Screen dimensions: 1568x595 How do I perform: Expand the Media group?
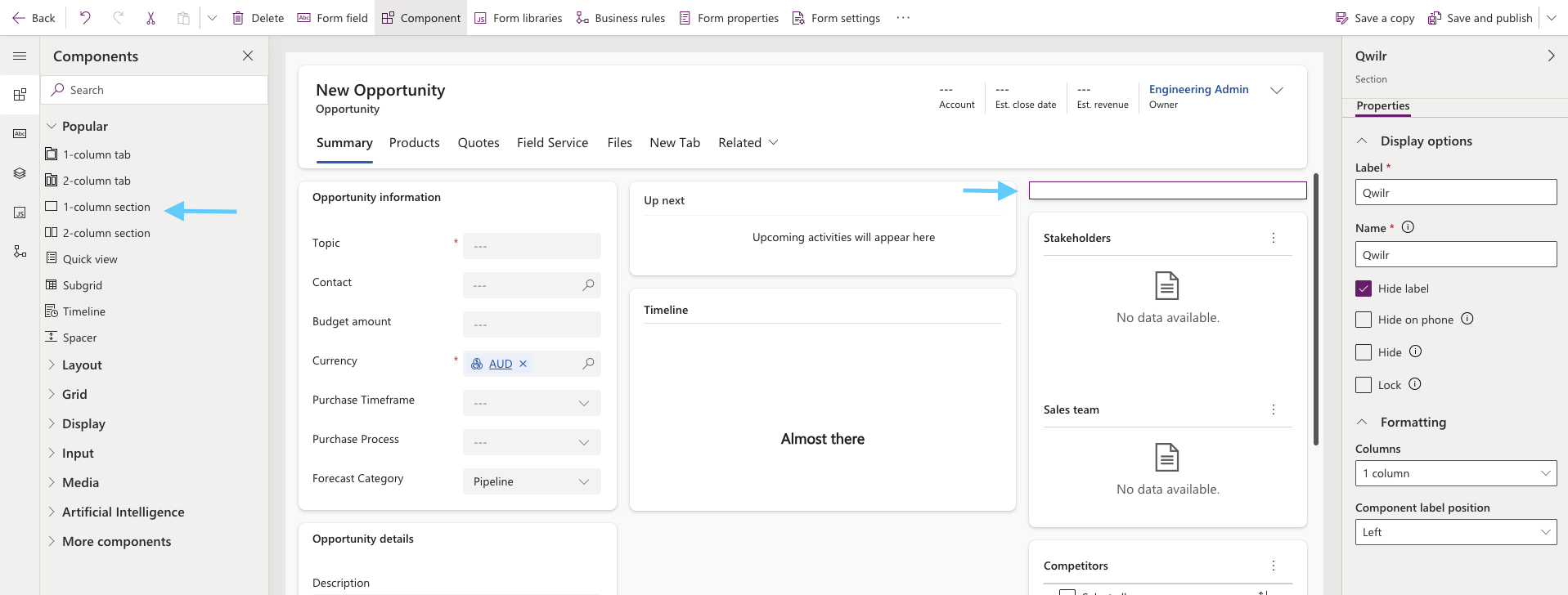point(73,483)
